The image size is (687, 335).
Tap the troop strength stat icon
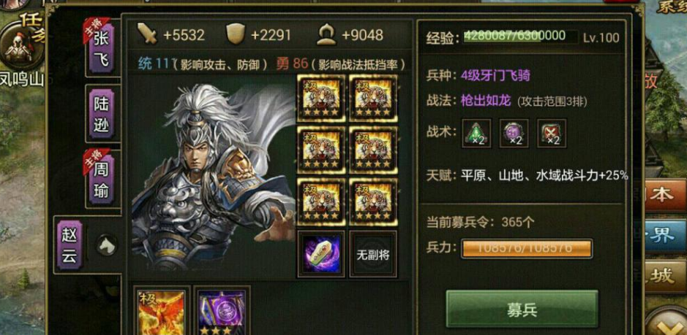pyautogui.click(x=326, y=34)
